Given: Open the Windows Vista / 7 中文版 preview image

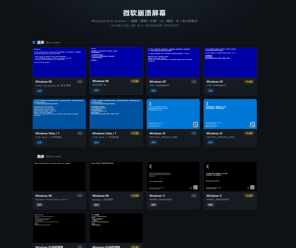Looking at the screenshot, I should [116, 114].
